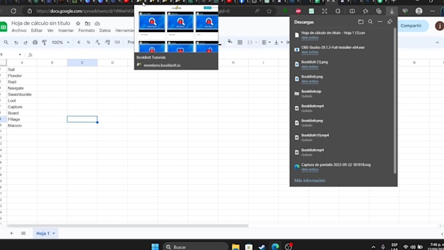Viewport: 444px width, 250px height.
Task: Format cell as currency in euros
Action: [79, 42]
